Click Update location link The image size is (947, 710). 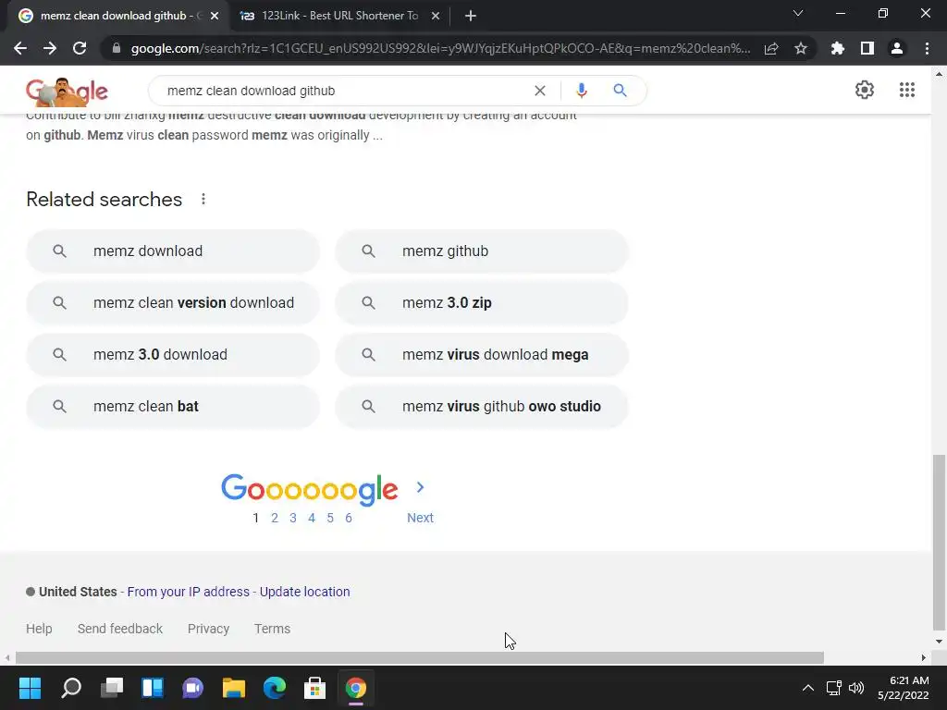click(304, 592)
